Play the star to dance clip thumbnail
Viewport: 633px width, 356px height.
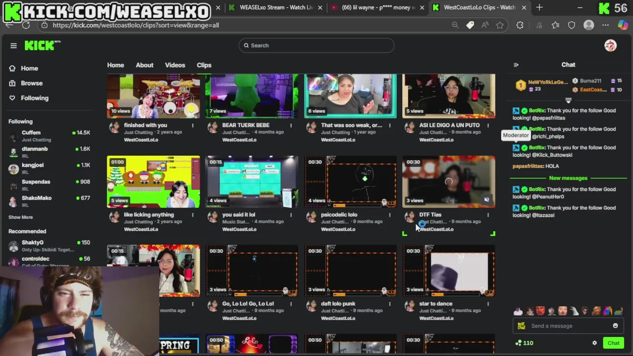(x=449, y=271)
